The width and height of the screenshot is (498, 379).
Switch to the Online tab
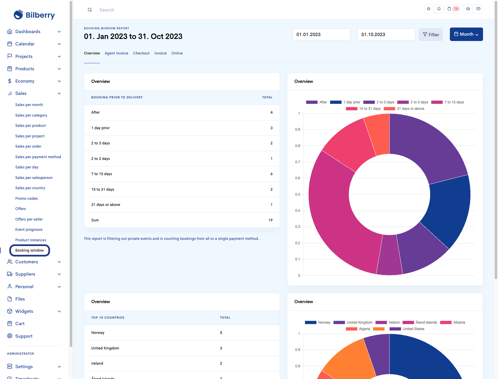coord(177,53)
